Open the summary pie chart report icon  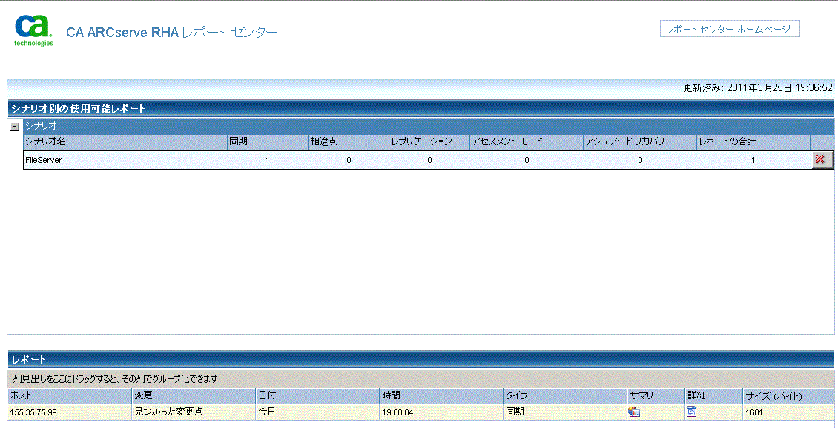(636, 412)
